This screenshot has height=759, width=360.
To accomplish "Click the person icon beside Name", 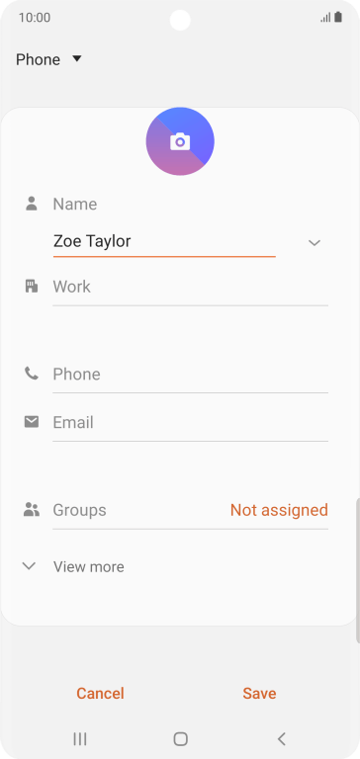I will pos(32,204).
